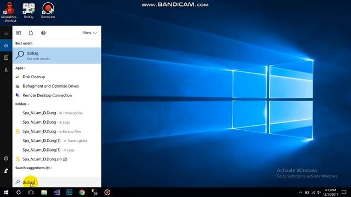Click the search box containing dxdiag
This screenshot has width=351, height=197.
pos(57,182)
